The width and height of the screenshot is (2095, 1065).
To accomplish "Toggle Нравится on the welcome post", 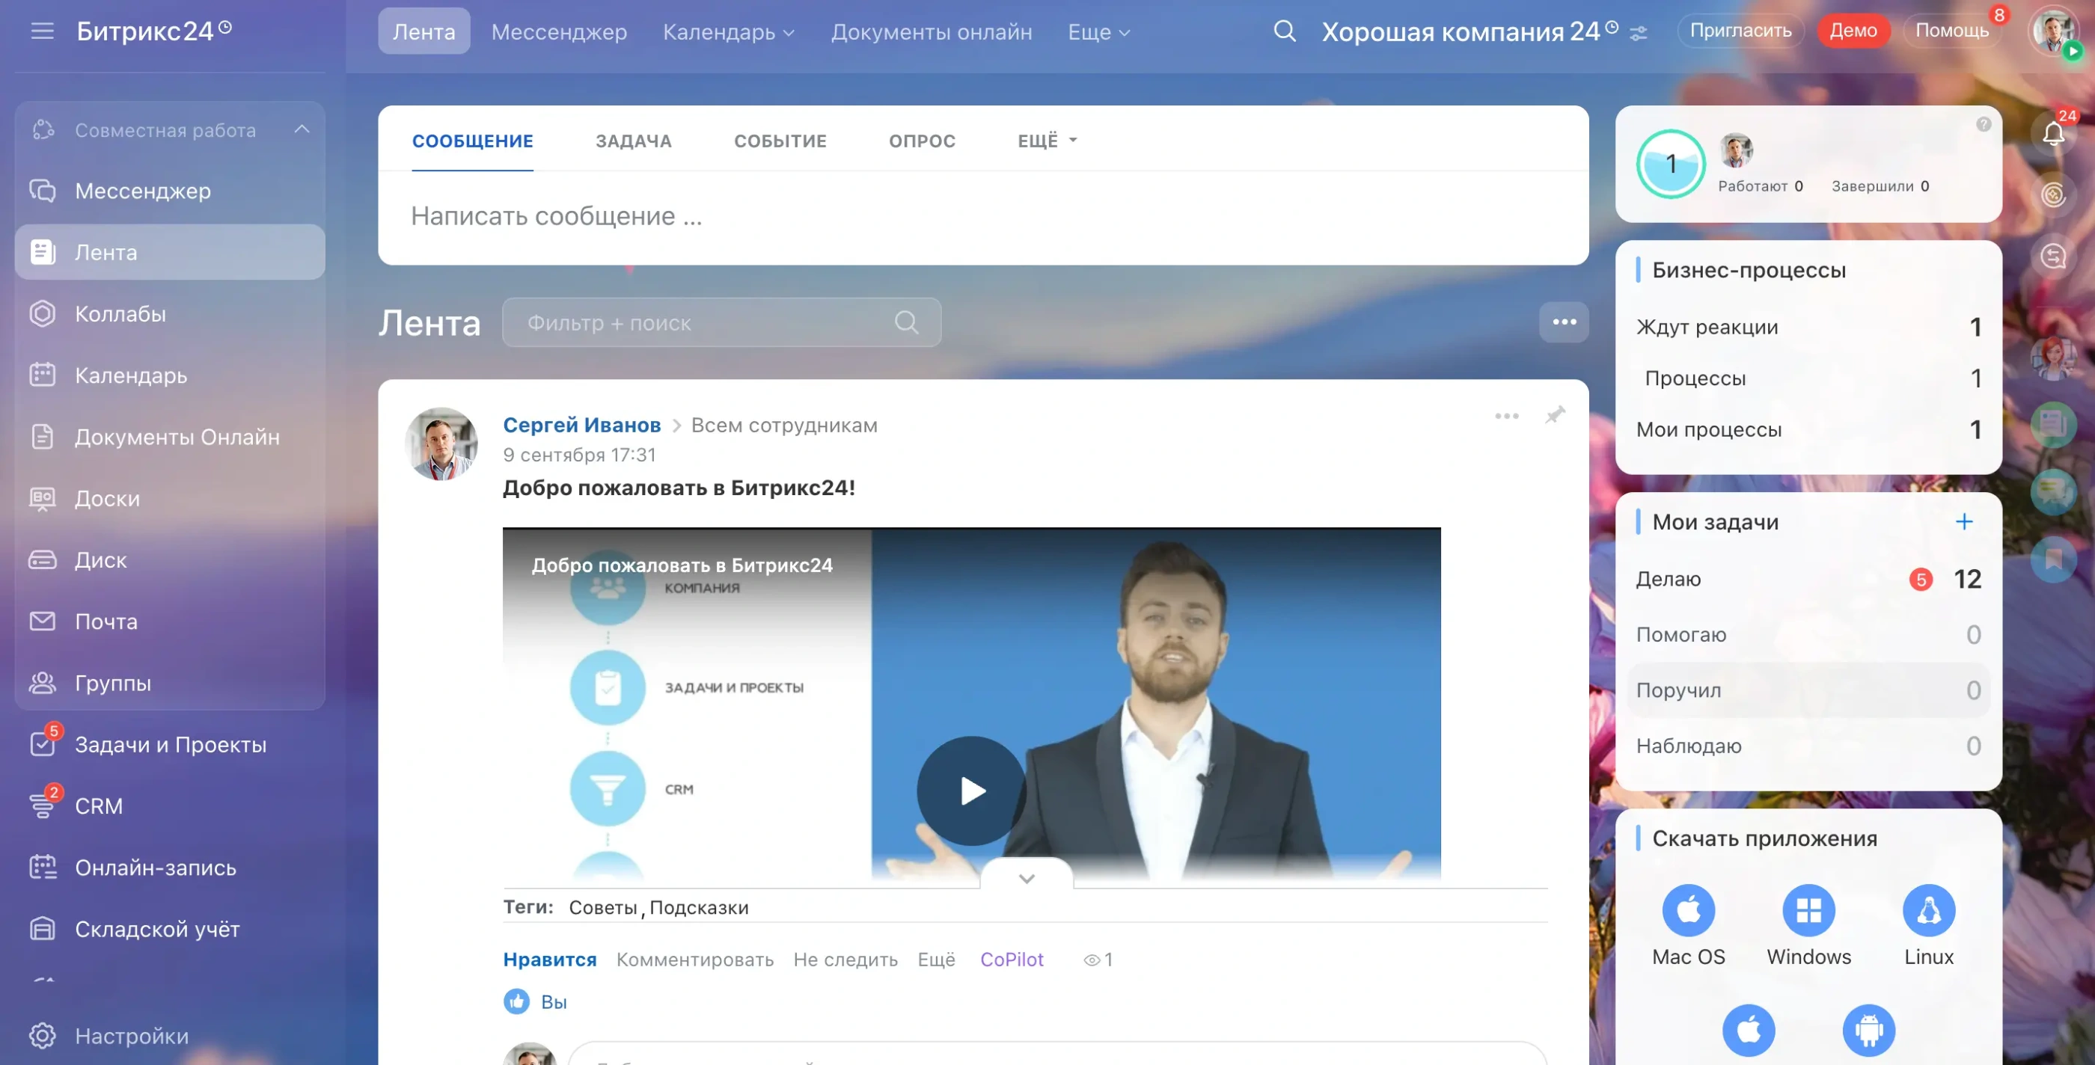I will [549, 960].
